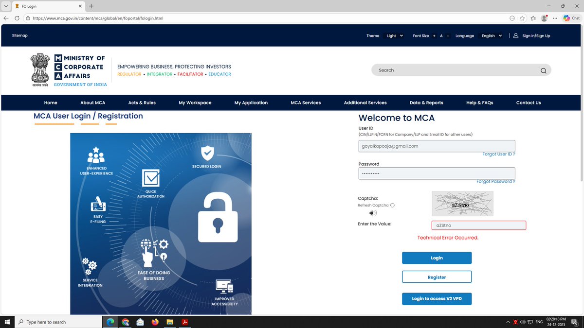The image size is (584, 328).
Task: Open the Additional Services menu
Action: pyautogui.click(x=365, y=103)
